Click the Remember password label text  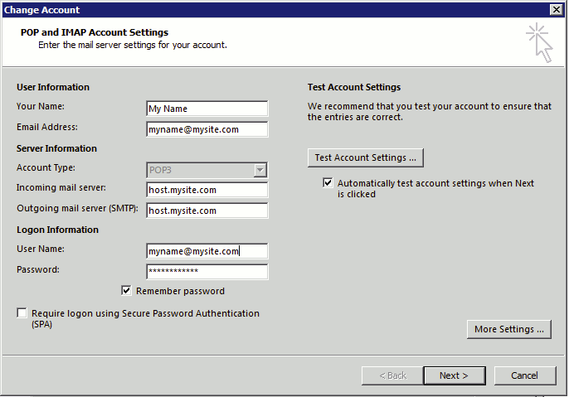click(180, 291)
